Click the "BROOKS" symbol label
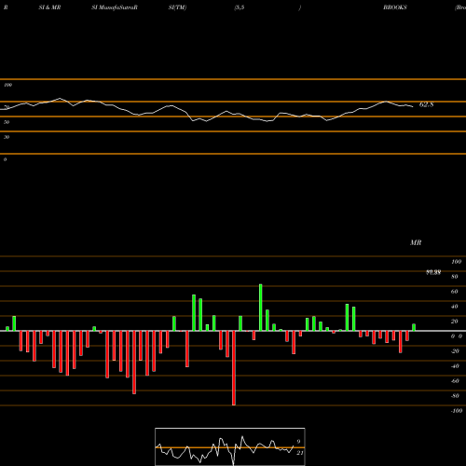The height and width of the screenshot is (466, 466). [395, 7]
